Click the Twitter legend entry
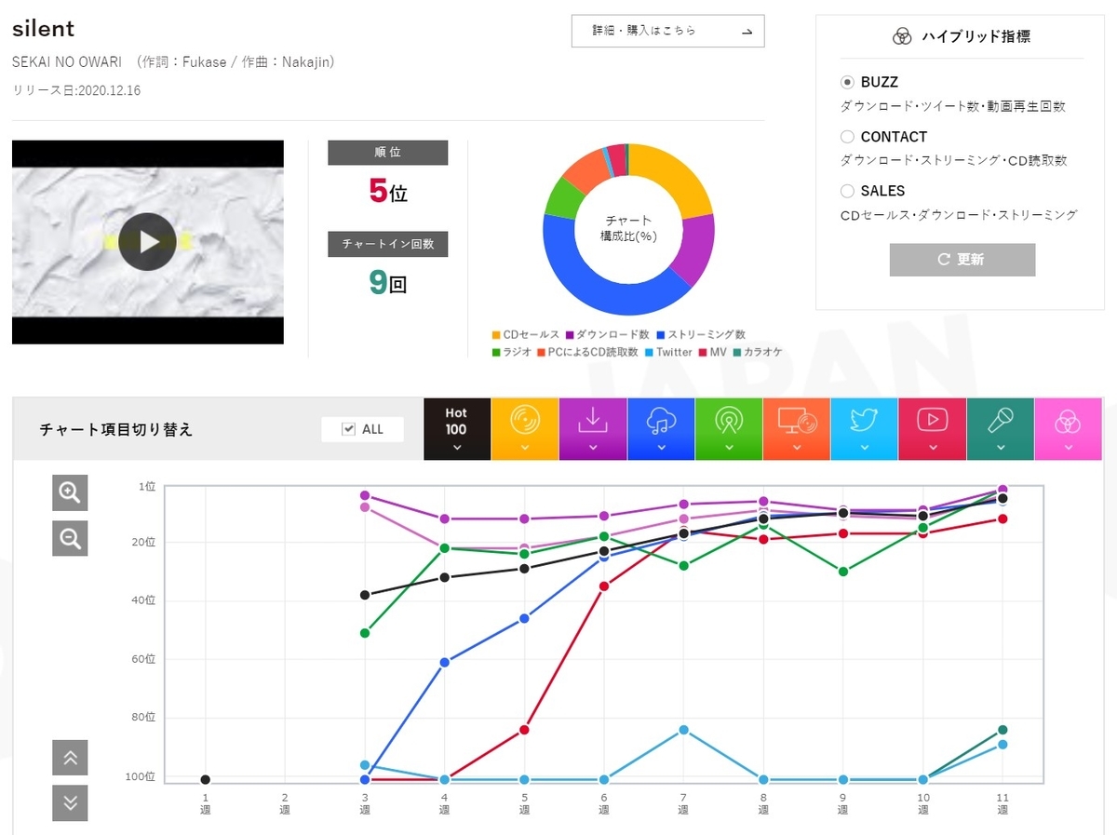The height and width of the screenshot is (835, 1117). coord(669,353)
